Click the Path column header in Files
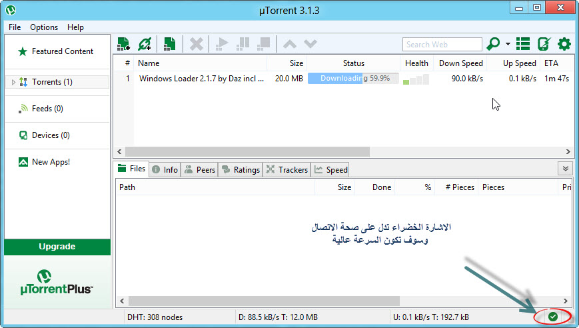 [215, 187]
